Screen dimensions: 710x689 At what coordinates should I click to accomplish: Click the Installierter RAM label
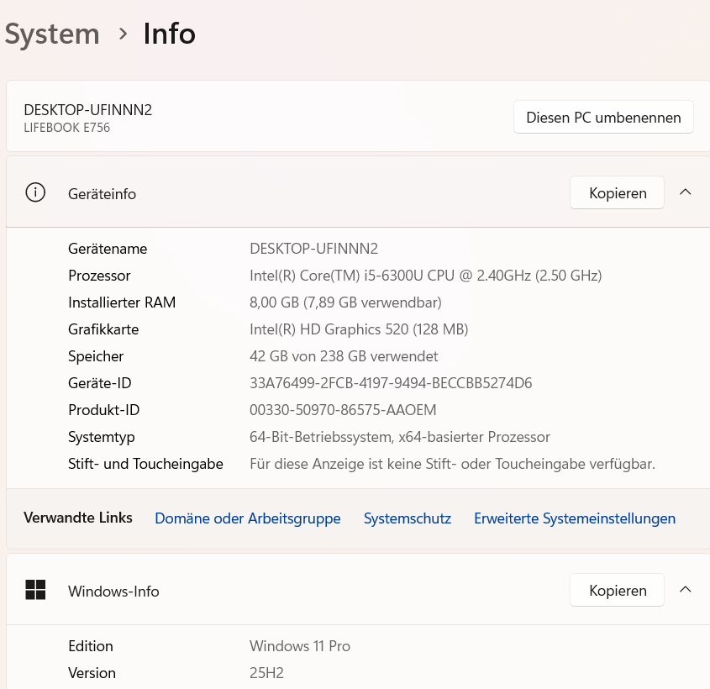[122, 302]
